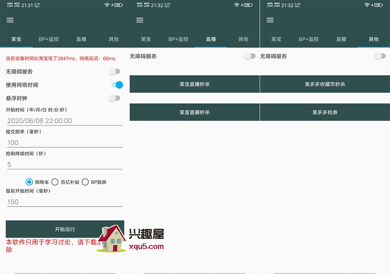Image resolution: width=390 pixels, height=274 pixels.
Task: Click 悬浮时钟 label
Action: [17, 98]
